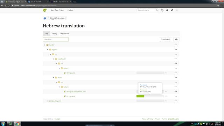Viewport: 224px width, 126px height.
Task: Open the BiglyBT-Android project link
Action: click(x=57, y=18)
